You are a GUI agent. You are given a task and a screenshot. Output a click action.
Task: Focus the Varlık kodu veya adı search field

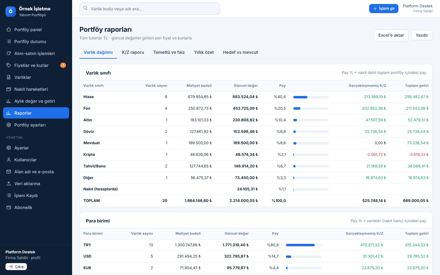point(150,9)
